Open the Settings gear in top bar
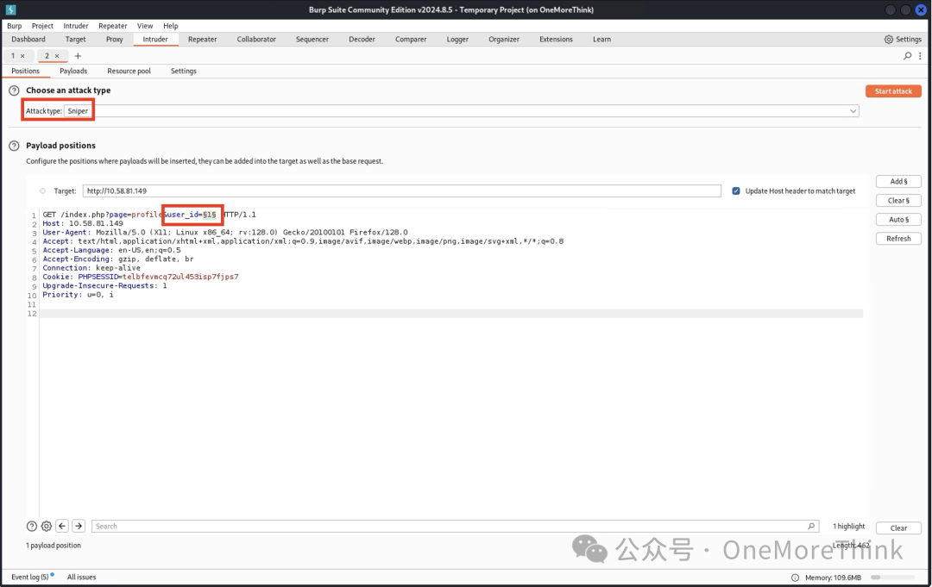Viewport: 932px width, 587px height. tap(903, 39)
